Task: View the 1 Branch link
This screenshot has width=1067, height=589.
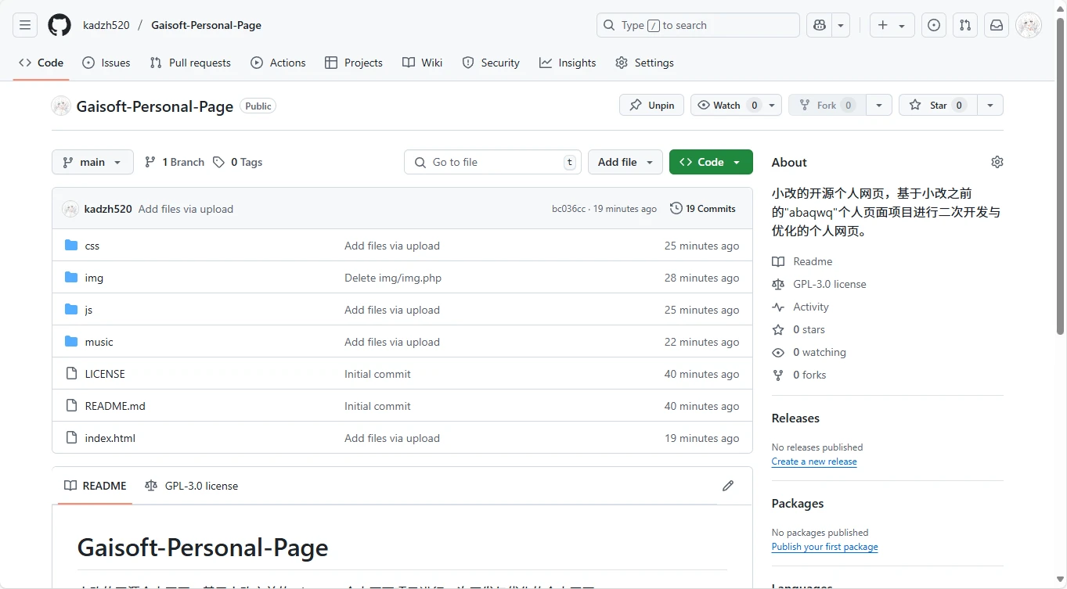Action: click(175, 162)
